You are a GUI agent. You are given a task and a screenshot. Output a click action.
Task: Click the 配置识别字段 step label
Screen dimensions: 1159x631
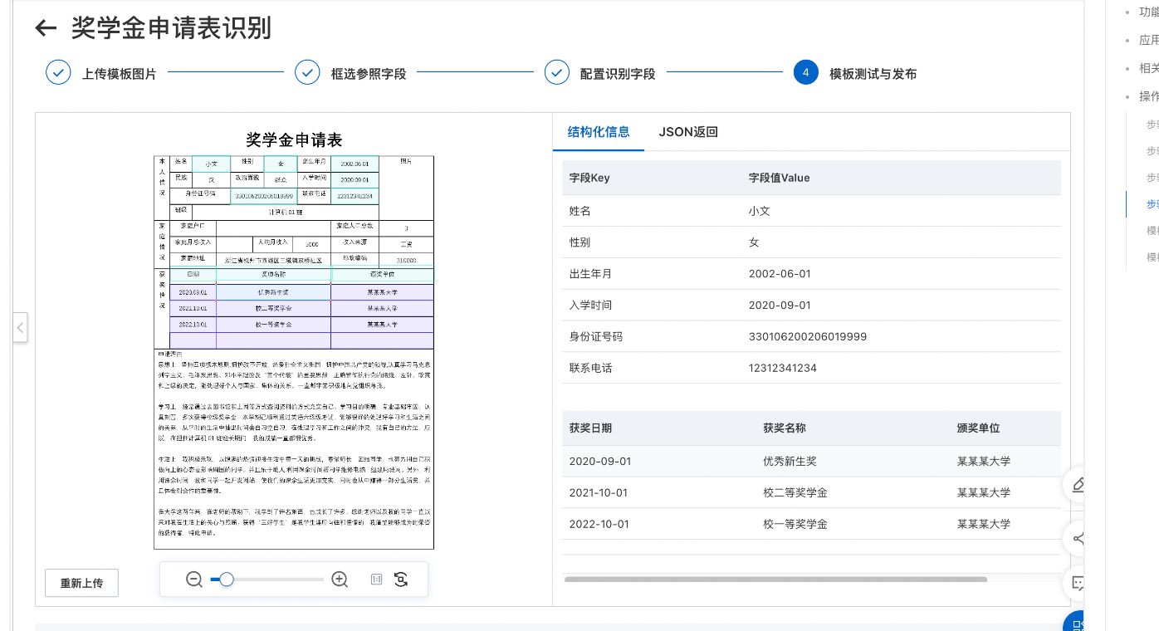(x=618, y=74)
